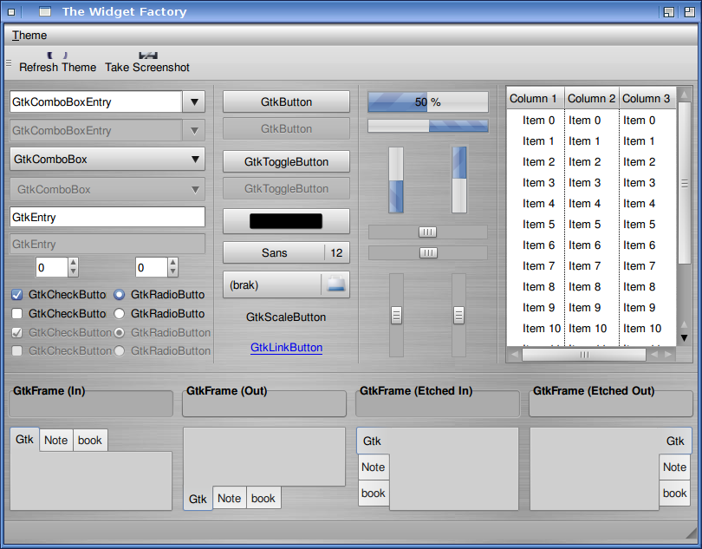Click the tree view horizontal scrollbar thumb

coord(584,355)
